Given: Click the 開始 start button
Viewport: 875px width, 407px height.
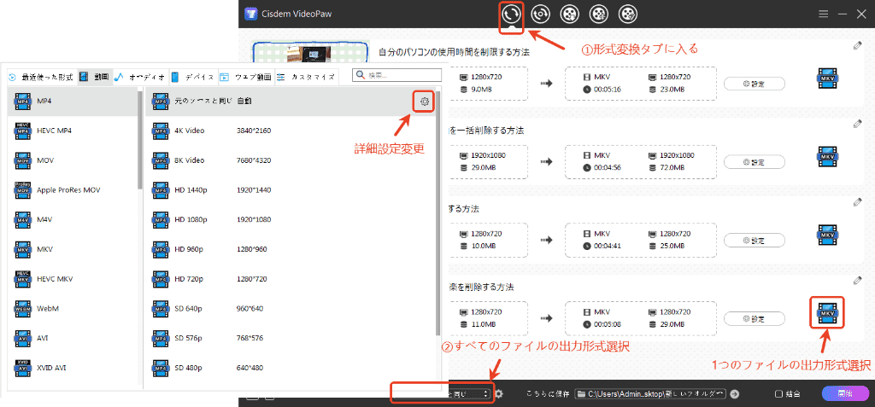Looking at the screenshot, I should click(844, 393).
